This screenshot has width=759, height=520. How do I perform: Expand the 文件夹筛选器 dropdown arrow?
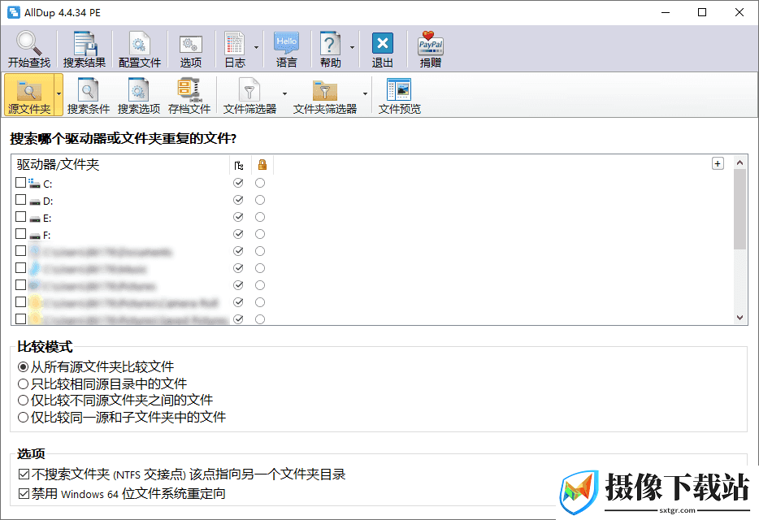(x=365, y=94)
